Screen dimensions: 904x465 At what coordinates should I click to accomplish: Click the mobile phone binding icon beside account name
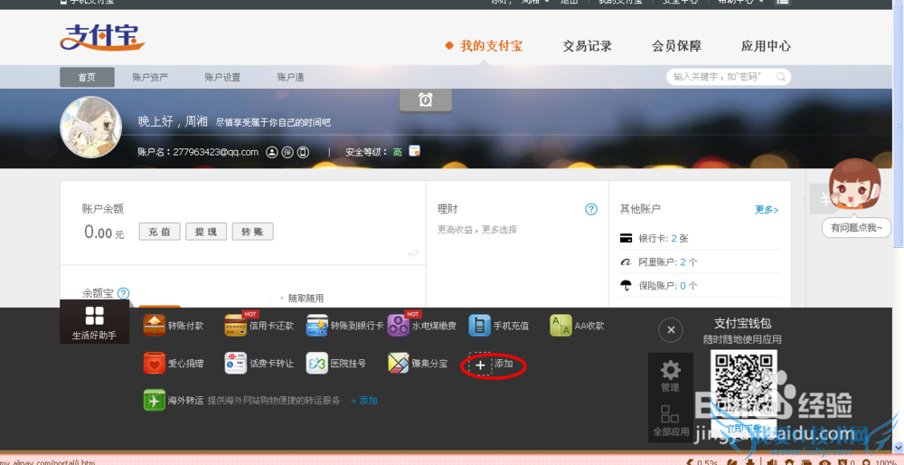(x=303, y=152)
